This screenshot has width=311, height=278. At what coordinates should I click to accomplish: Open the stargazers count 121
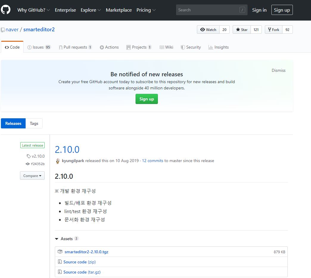(256, 29)
